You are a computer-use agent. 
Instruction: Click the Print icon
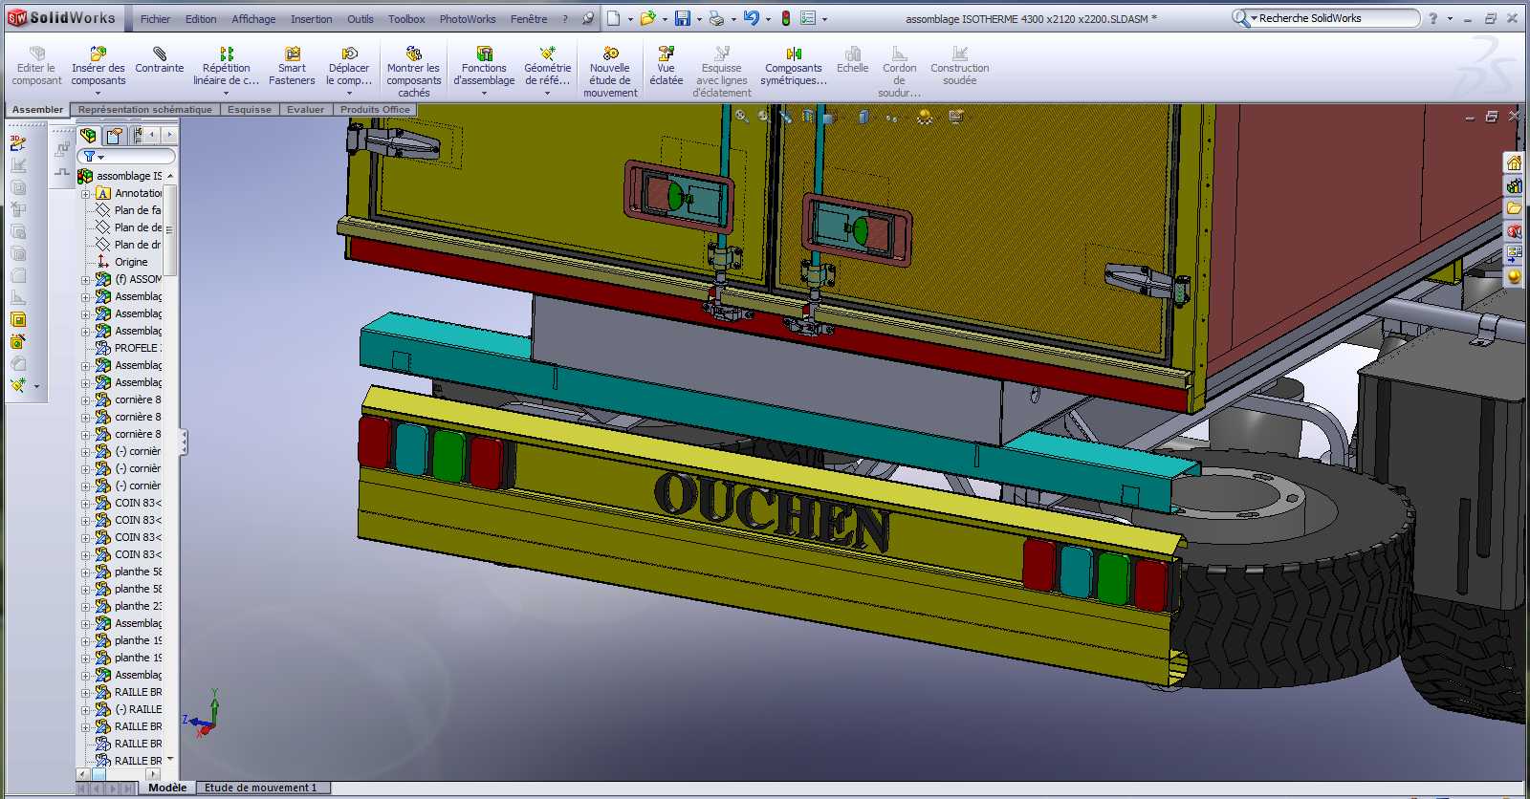click(716, 18)
